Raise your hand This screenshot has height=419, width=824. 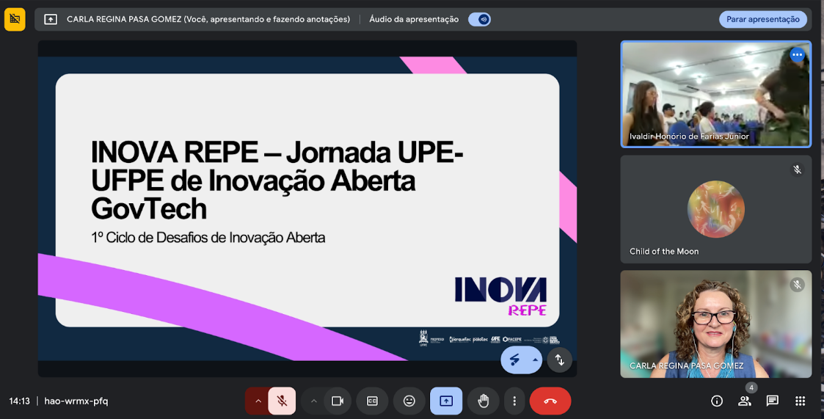(x=483, y=401)
